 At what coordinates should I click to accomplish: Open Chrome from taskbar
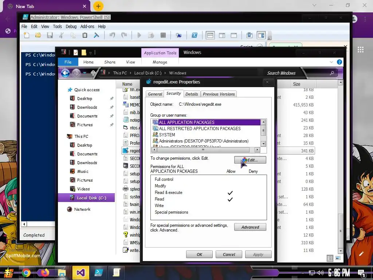point(26,273)
